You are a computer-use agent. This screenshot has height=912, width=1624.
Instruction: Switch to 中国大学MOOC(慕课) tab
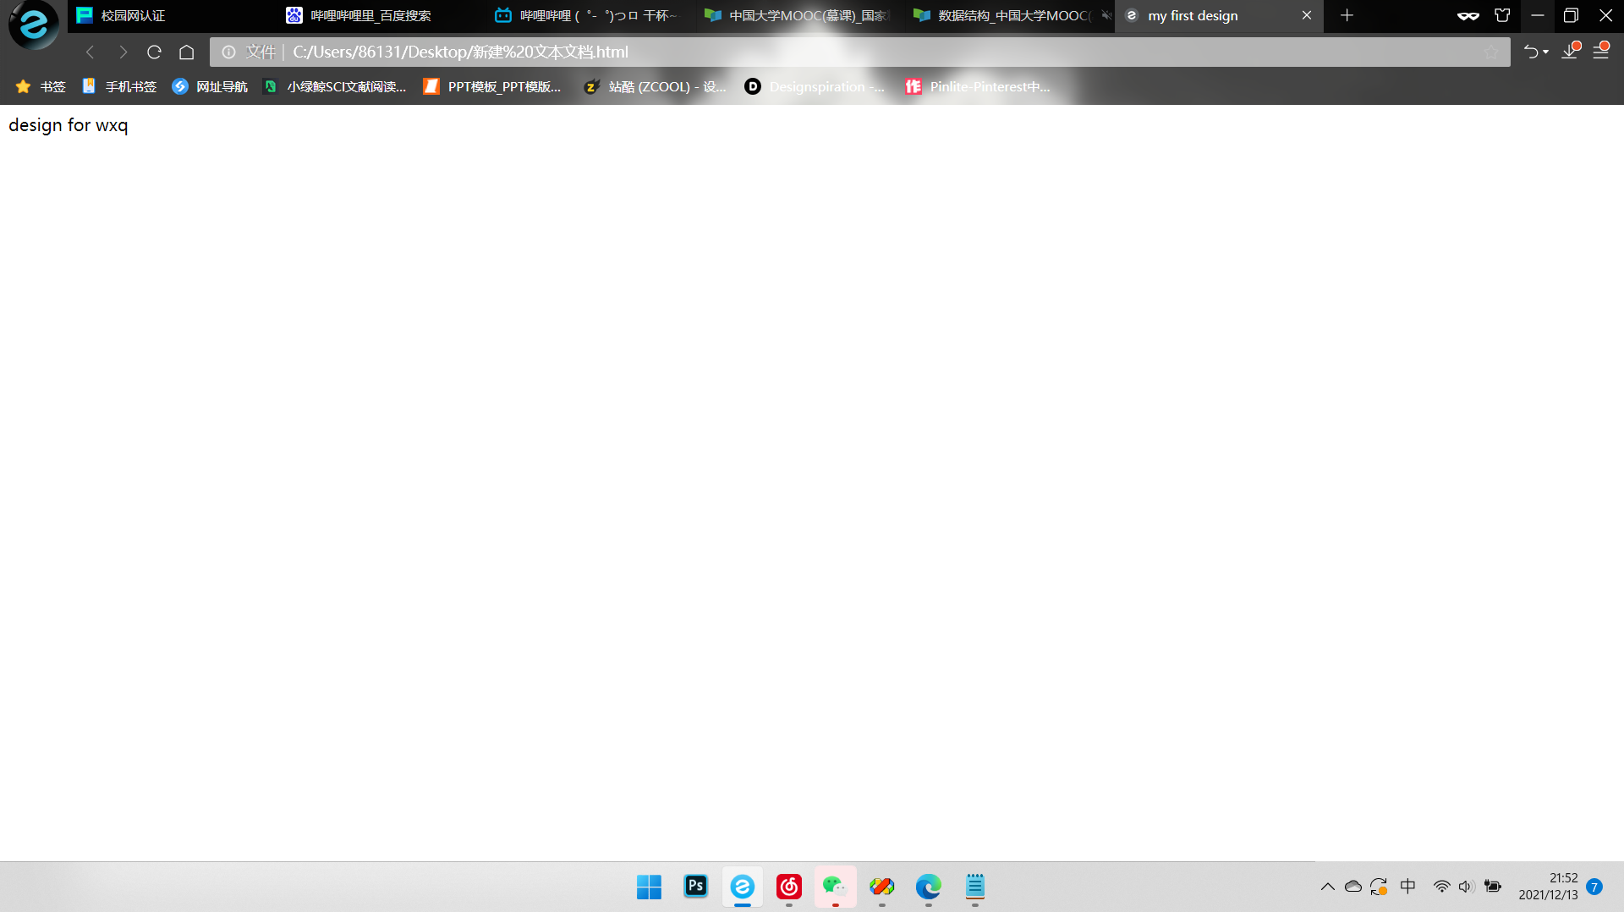(x=800, y=15)
